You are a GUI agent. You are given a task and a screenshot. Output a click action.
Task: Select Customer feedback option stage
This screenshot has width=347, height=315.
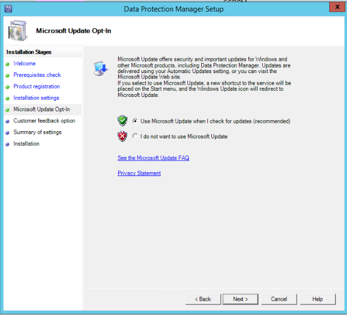pyautogui.click(x=44, y=121)
